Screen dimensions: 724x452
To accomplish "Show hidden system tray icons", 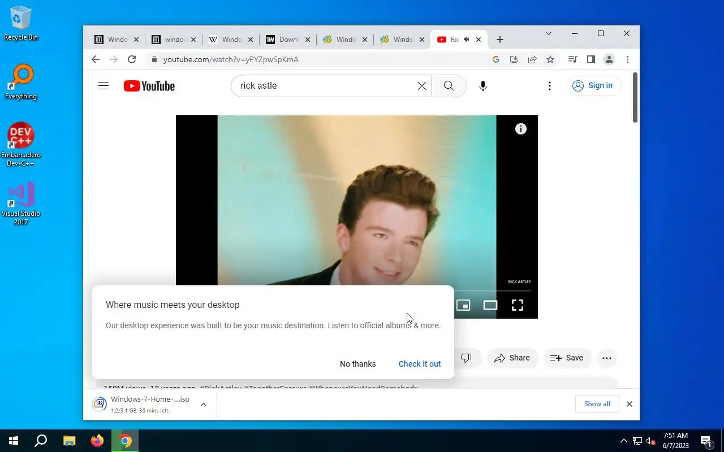I will (623, 441).
